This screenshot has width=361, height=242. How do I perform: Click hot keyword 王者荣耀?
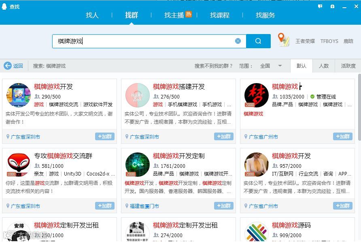click(x=305, y=41)
